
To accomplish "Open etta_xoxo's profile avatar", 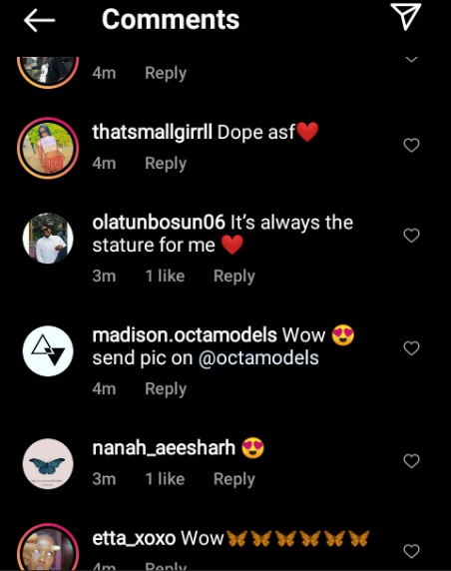I will pos(48,547).
